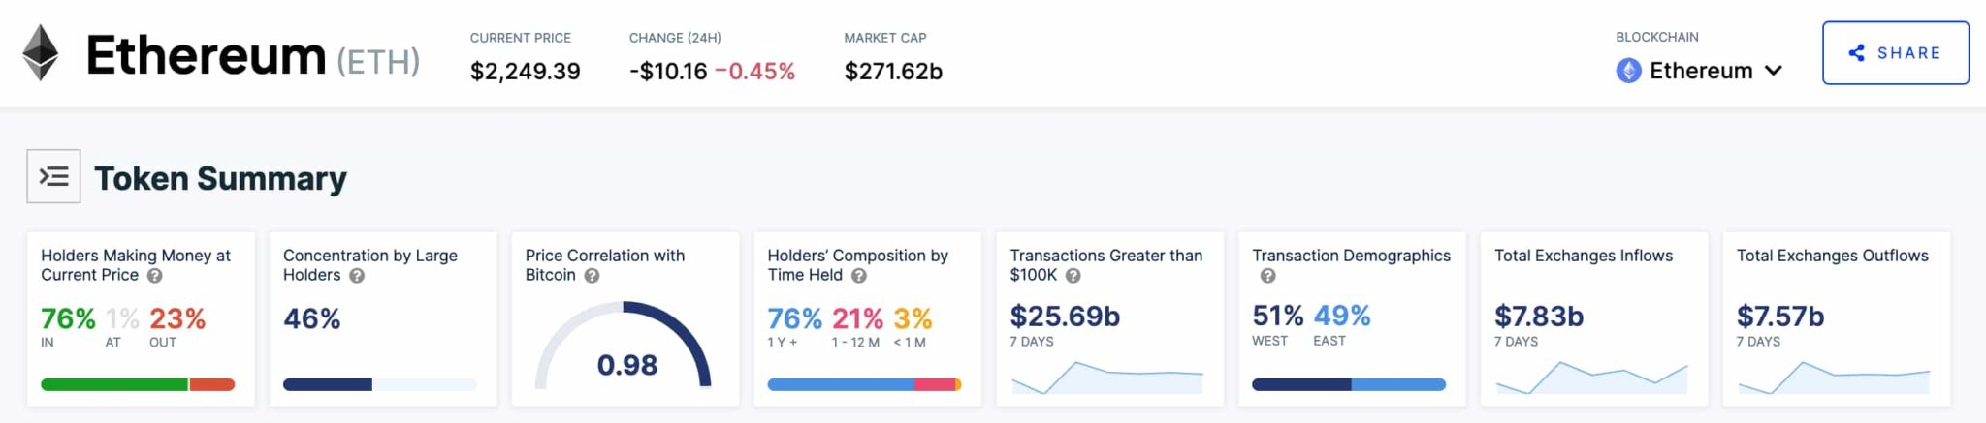Screen dimensions: 1986x423
Task: Toggle the Token Summary menu icon
Action: [53, 176]
